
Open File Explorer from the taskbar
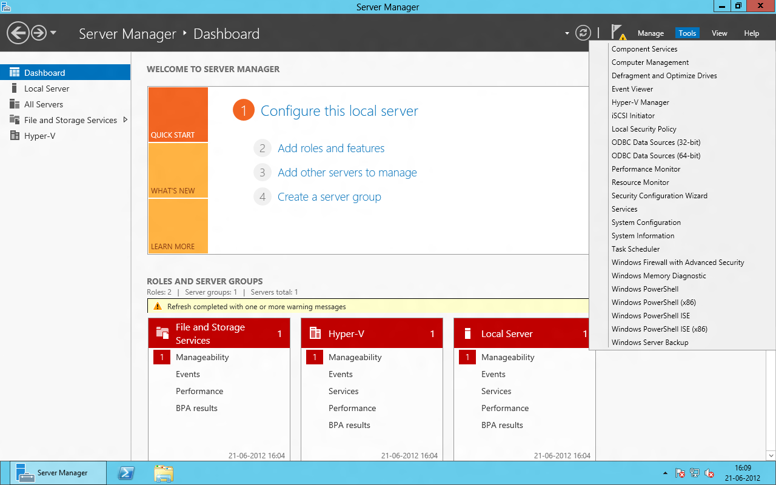(x=164, y=473)
